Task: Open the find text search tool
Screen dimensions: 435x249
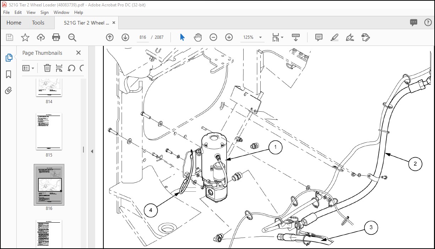Action: [x=72, y=37]
